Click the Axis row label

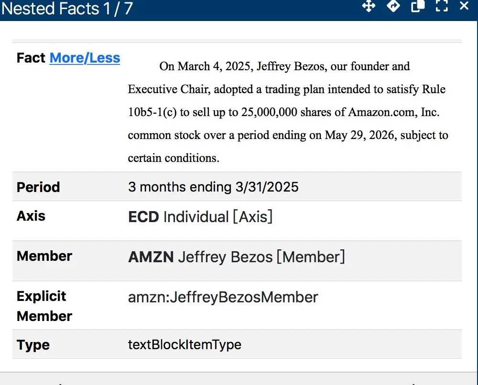point(31,216)
